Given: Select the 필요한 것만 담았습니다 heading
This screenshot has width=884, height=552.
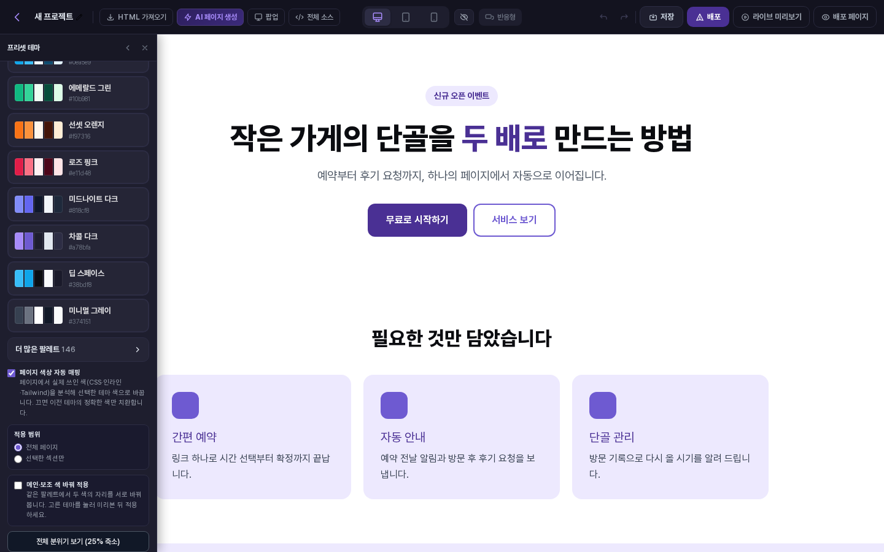Looking at the screenshot, I should [462, 338].
